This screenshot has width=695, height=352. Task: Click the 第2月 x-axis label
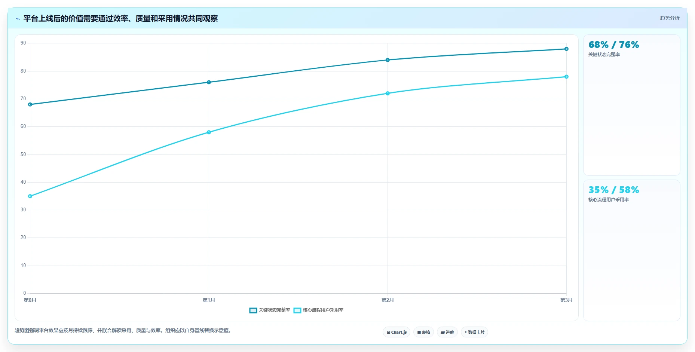tap(388, 300)
